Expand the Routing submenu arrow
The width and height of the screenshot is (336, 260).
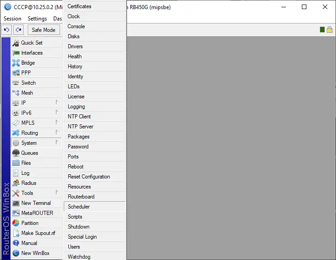tap(57, 132)
